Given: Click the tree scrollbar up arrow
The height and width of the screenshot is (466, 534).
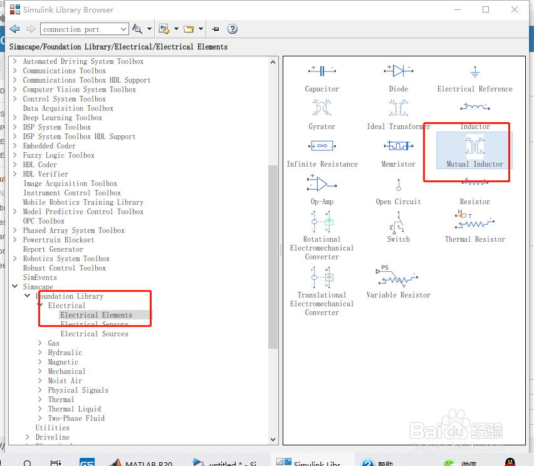Looking at the screenshot, I should tap(273, 62).
